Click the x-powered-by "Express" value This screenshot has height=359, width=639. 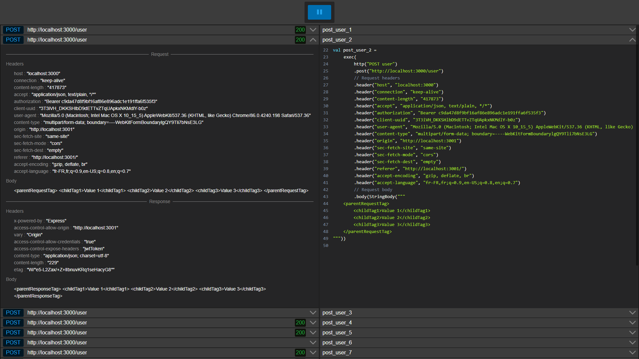[56, 221]
